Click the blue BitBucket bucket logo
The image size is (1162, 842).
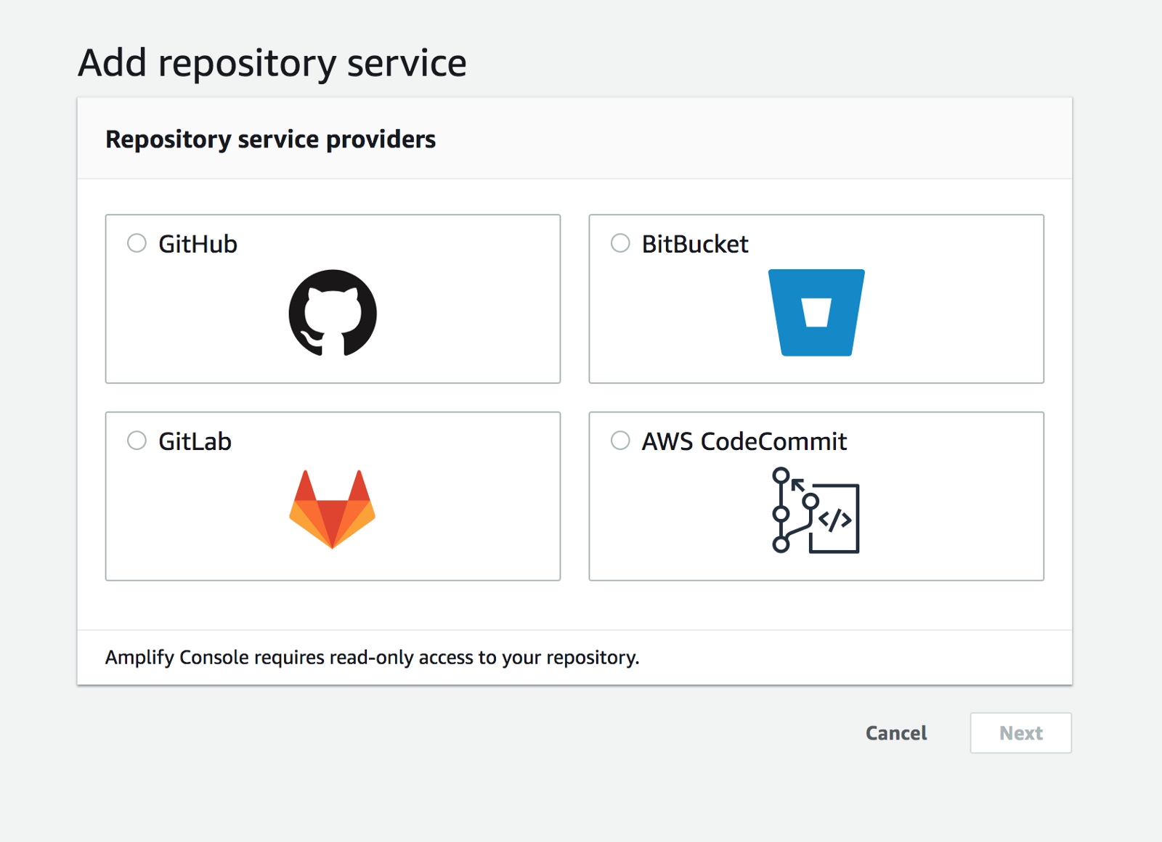(x=816, y=313)
